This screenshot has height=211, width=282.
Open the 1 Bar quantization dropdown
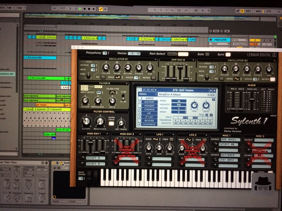tap(21, 8)
